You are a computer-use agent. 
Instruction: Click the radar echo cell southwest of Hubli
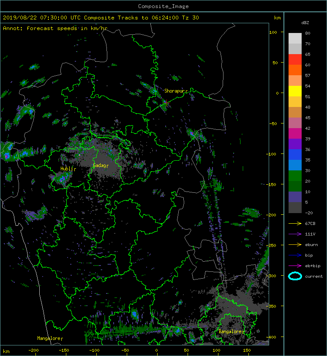[x=61, y=178]
